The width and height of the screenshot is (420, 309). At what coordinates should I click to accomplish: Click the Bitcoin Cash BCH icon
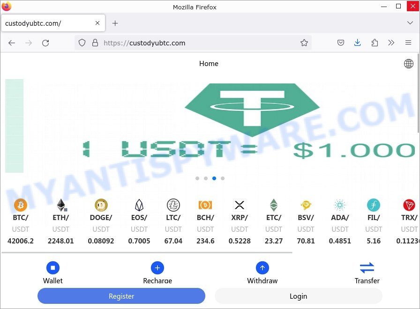click(205, 205)
